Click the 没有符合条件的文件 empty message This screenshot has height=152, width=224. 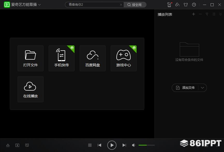click(189, 60)
